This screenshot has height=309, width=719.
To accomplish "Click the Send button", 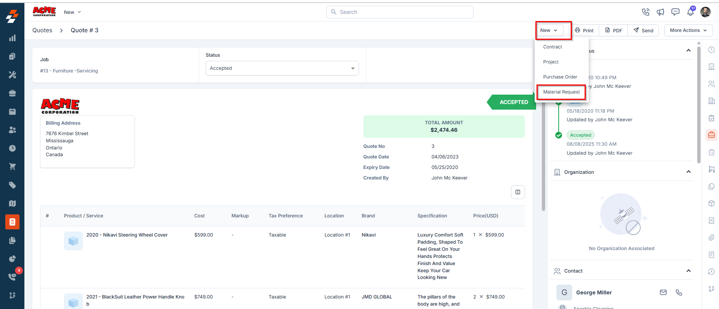I will point(644,30).
